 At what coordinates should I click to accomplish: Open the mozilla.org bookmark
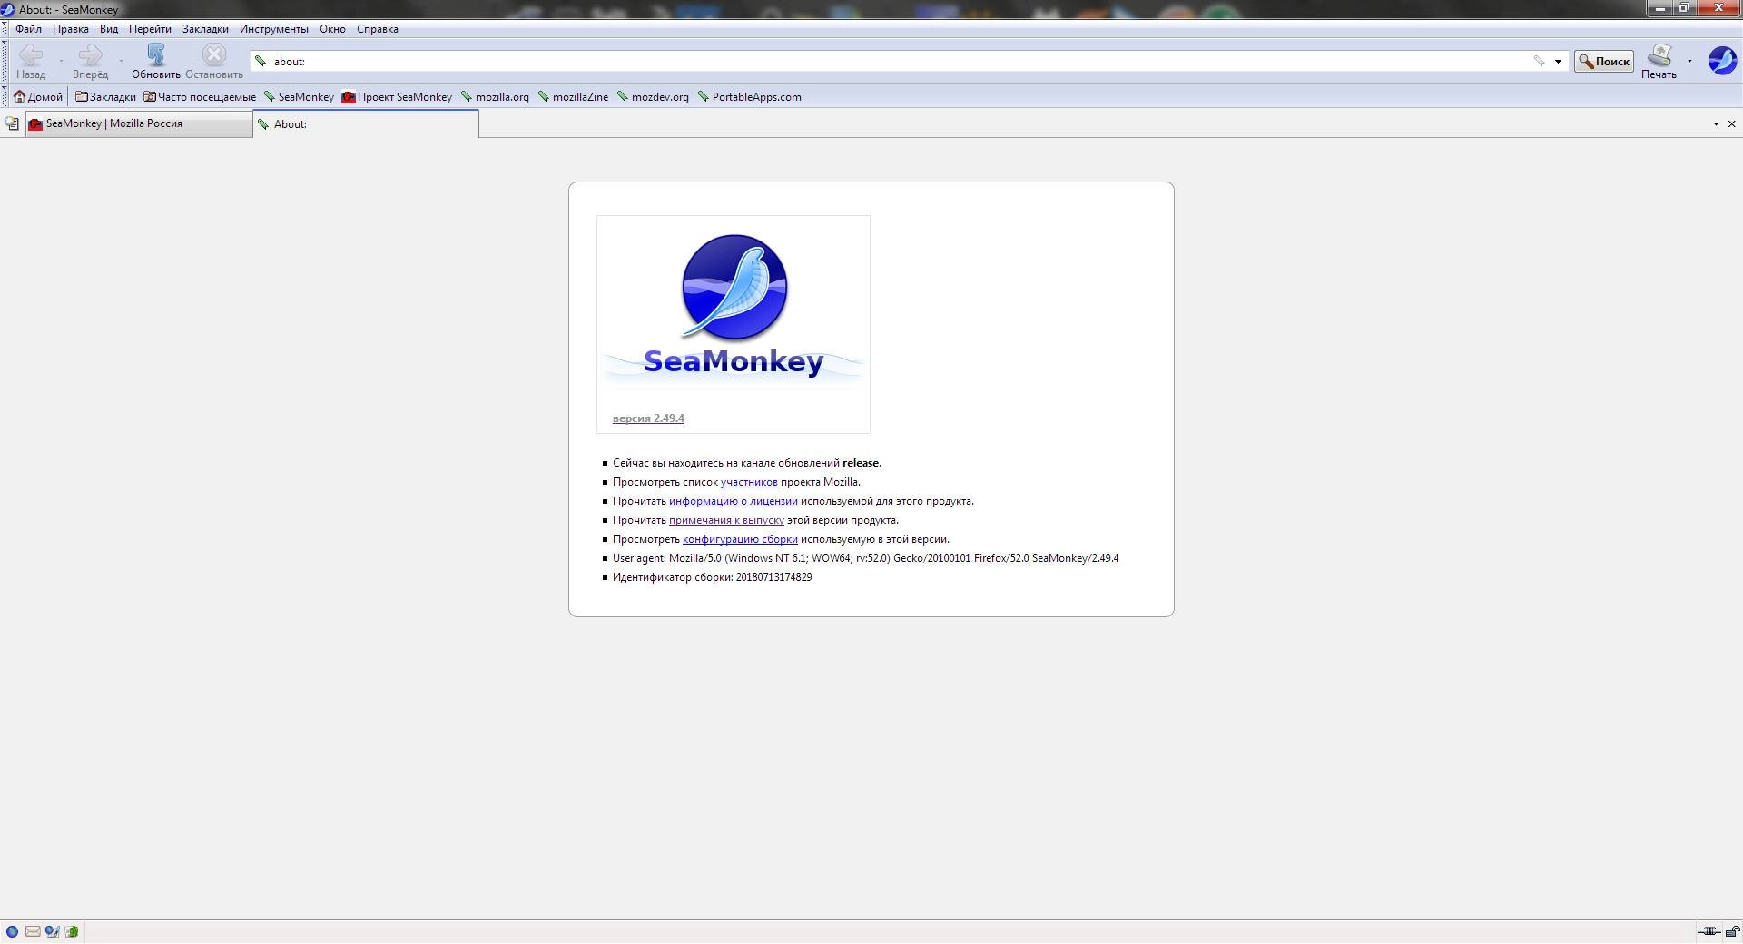tap(495, 97)
